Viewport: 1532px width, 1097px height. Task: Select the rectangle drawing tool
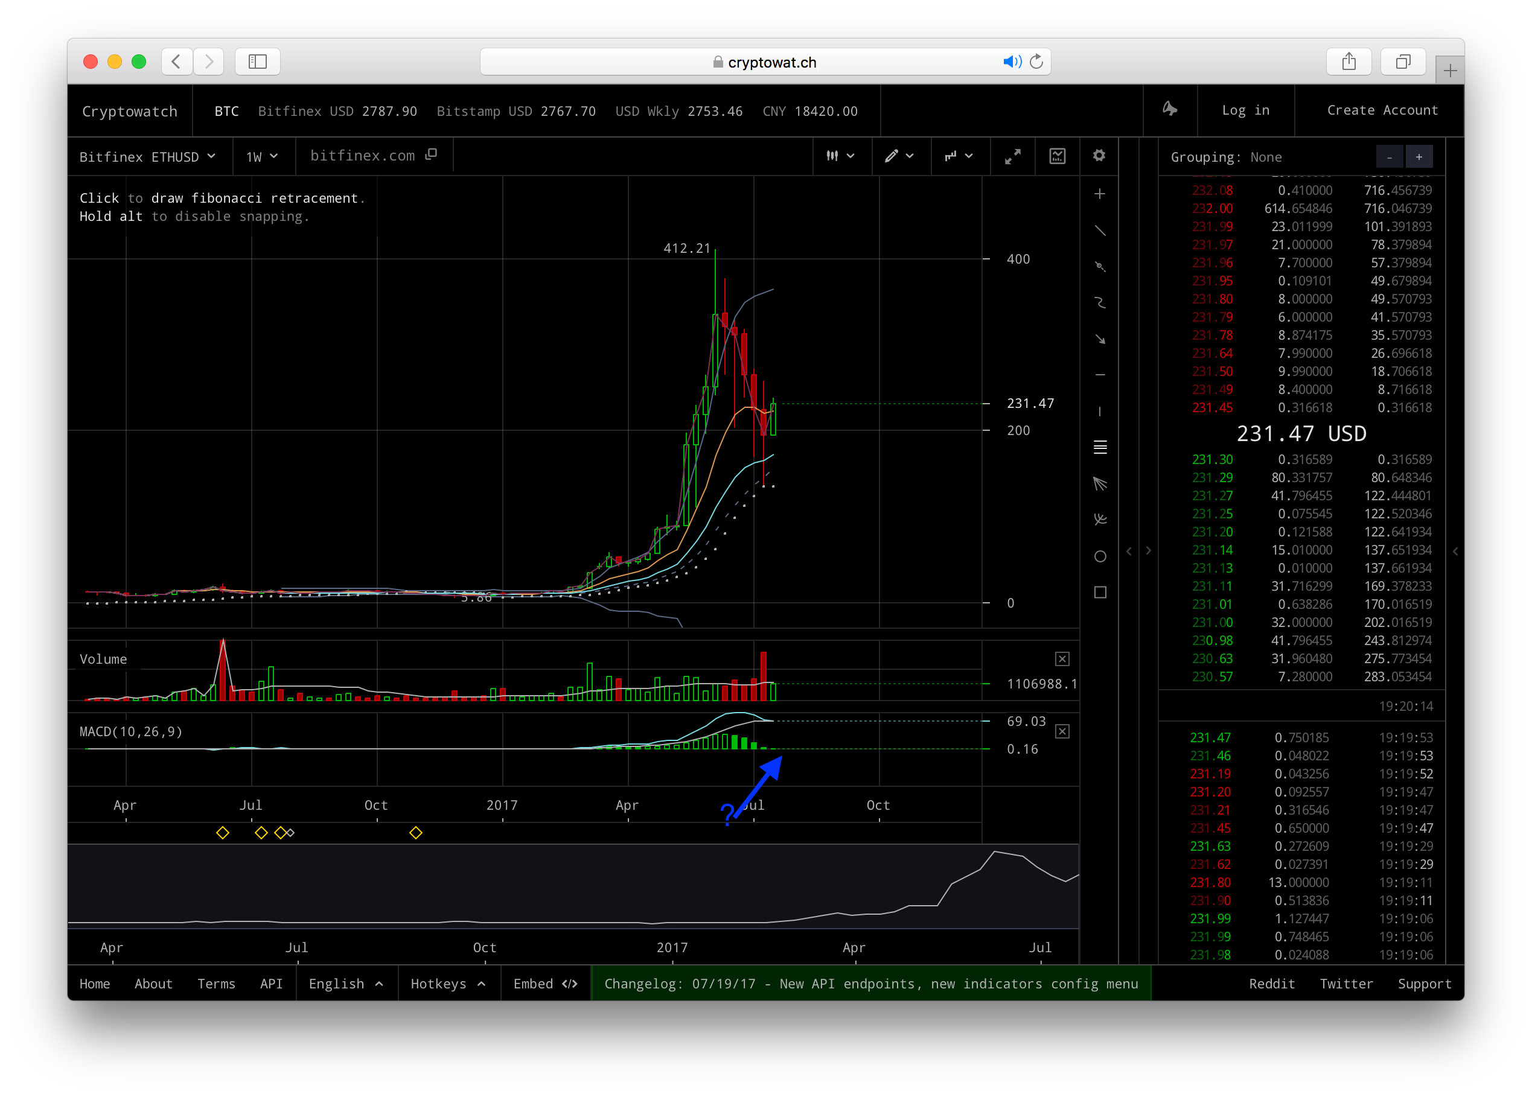[x=1100, y=592]
